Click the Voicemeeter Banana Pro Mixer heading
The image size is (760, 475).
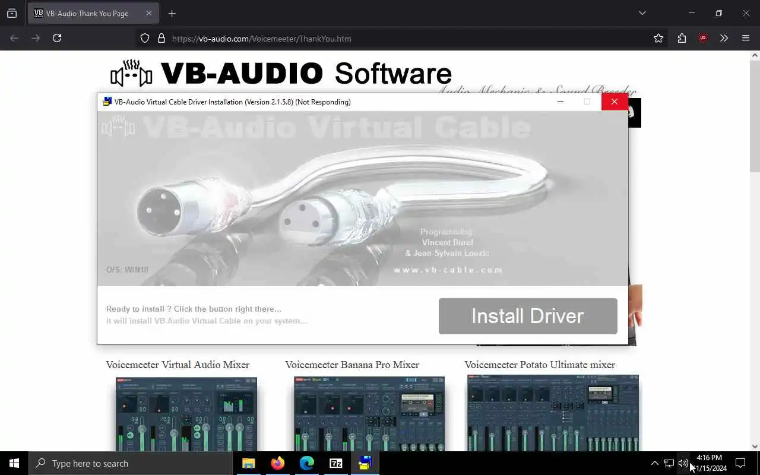(352, 365)
